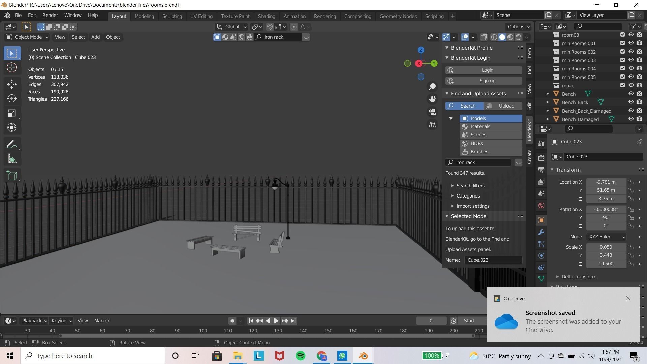
Task: Toggle snapping magnet
Action: click(x=270, y=27)
